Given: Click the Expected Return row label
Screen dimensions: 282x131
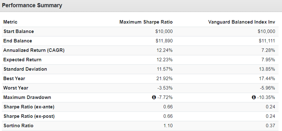Looking at the screenshot, I should [22, 60].
